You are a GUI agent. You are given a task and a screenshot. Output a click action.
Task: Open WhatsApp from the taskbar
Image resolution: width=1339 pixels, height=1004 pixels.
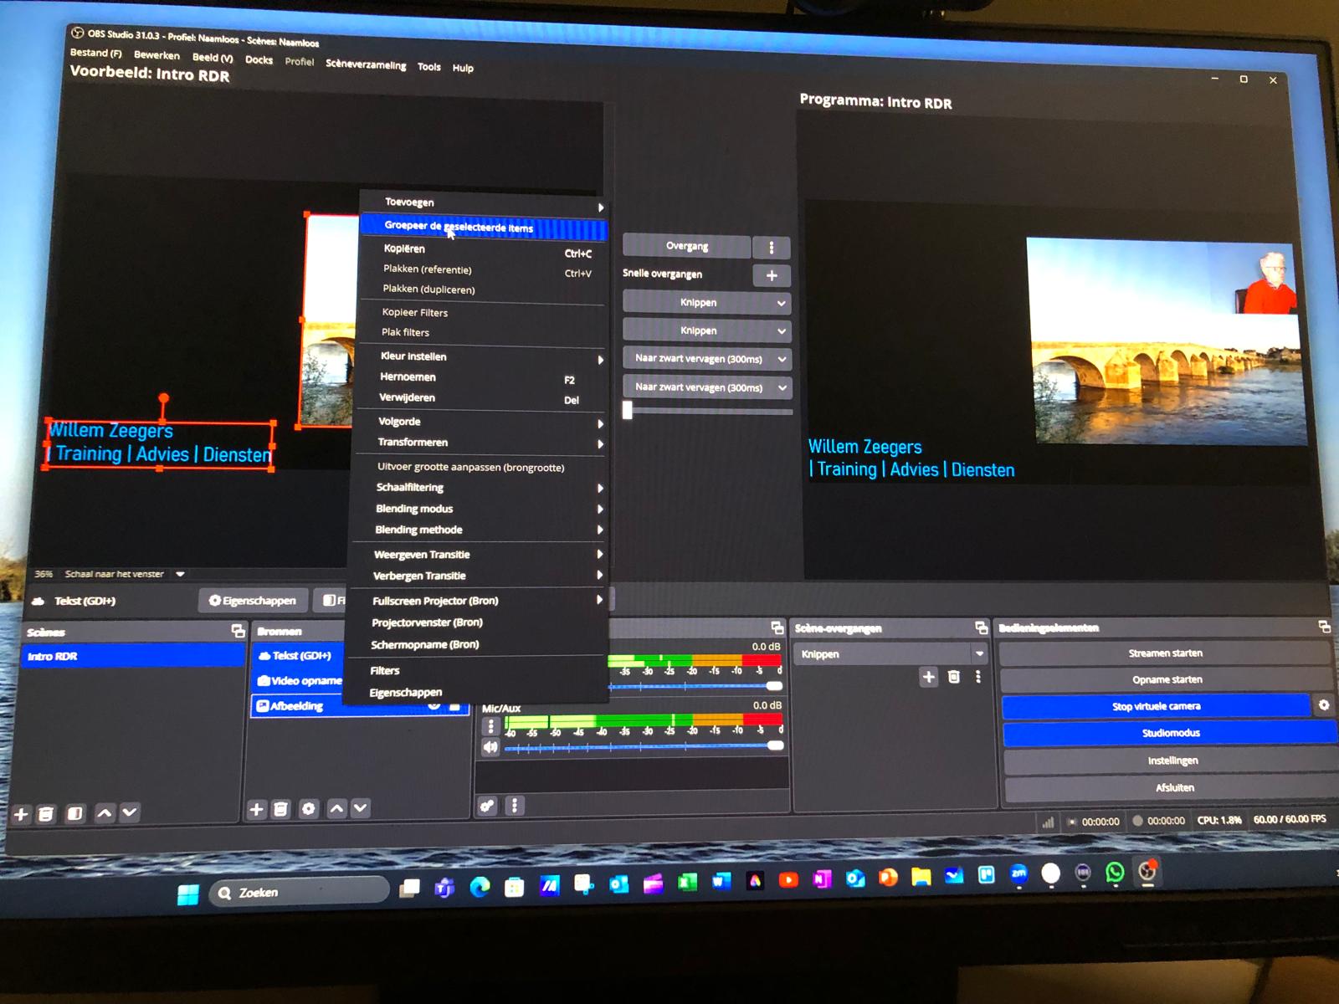pyautogui.click(x=1115, y=873)
